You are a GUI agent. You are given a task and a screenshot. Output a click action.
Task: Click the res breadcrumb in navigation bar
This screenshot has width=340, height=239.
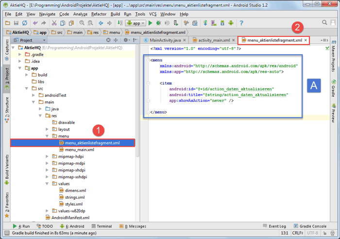93,32
